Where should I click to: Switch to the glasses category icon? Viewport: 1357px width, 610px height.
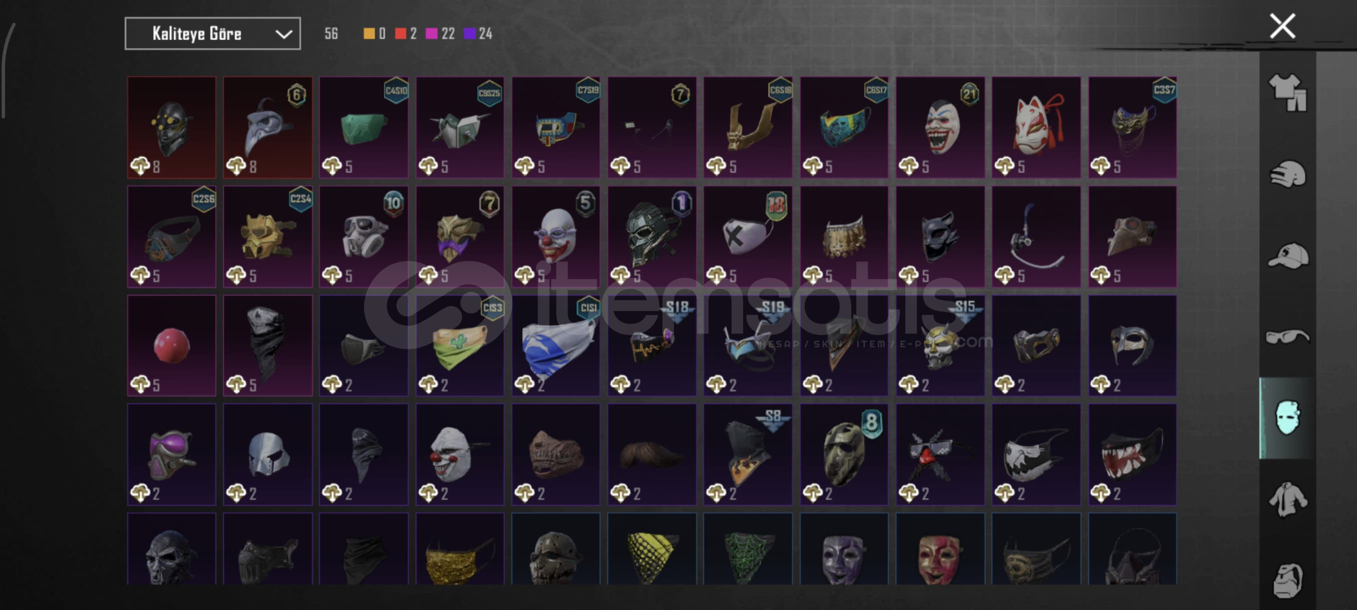coord(1287,337)
